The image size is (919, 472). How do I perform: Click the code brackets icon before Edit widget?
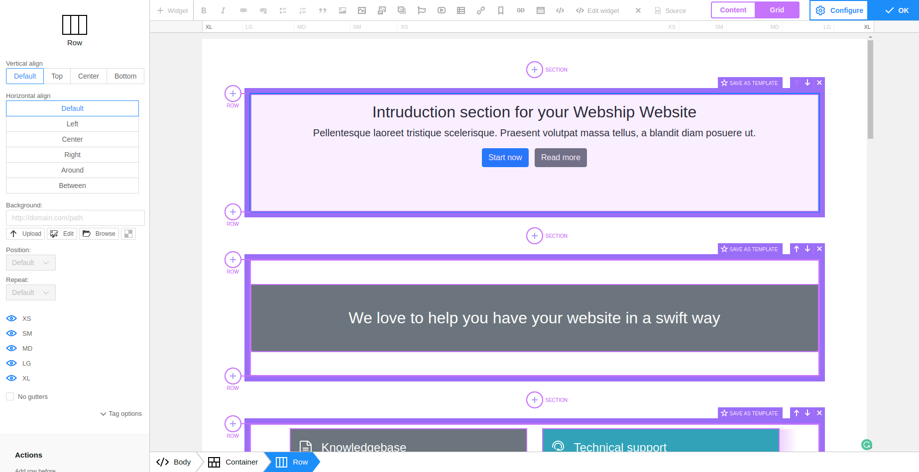tap(560, 10)
